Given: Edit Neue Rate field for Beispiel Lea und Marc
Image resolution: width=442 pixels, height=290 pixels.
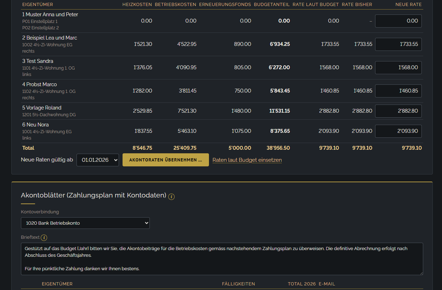Looking at the screenshot, I should (x=398, y=44).
